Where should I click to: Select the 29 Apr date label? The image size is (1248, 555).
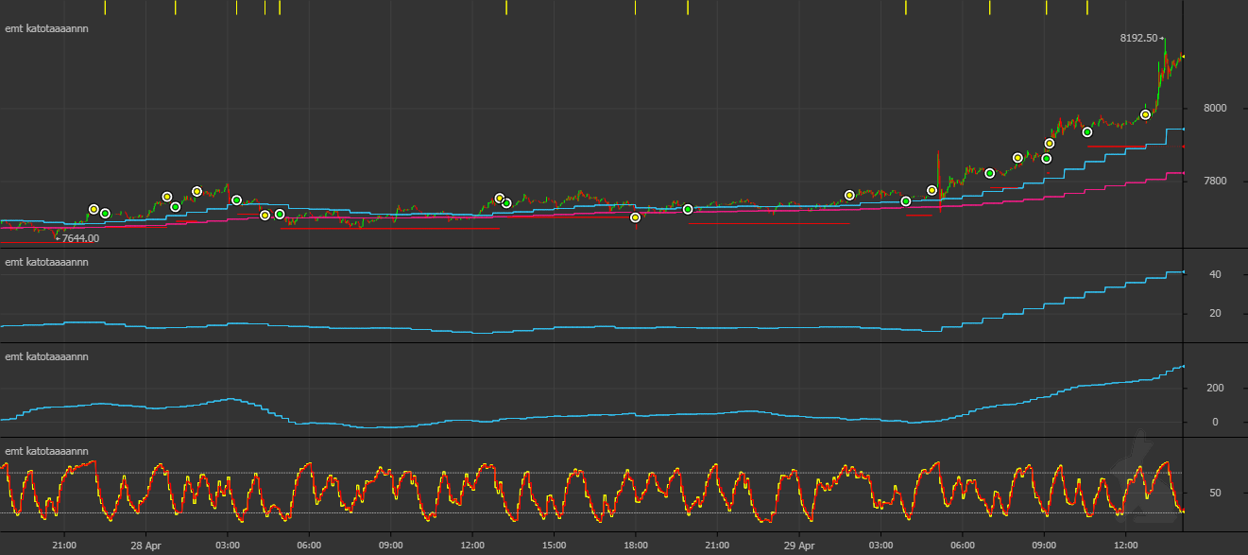(799, 546)
